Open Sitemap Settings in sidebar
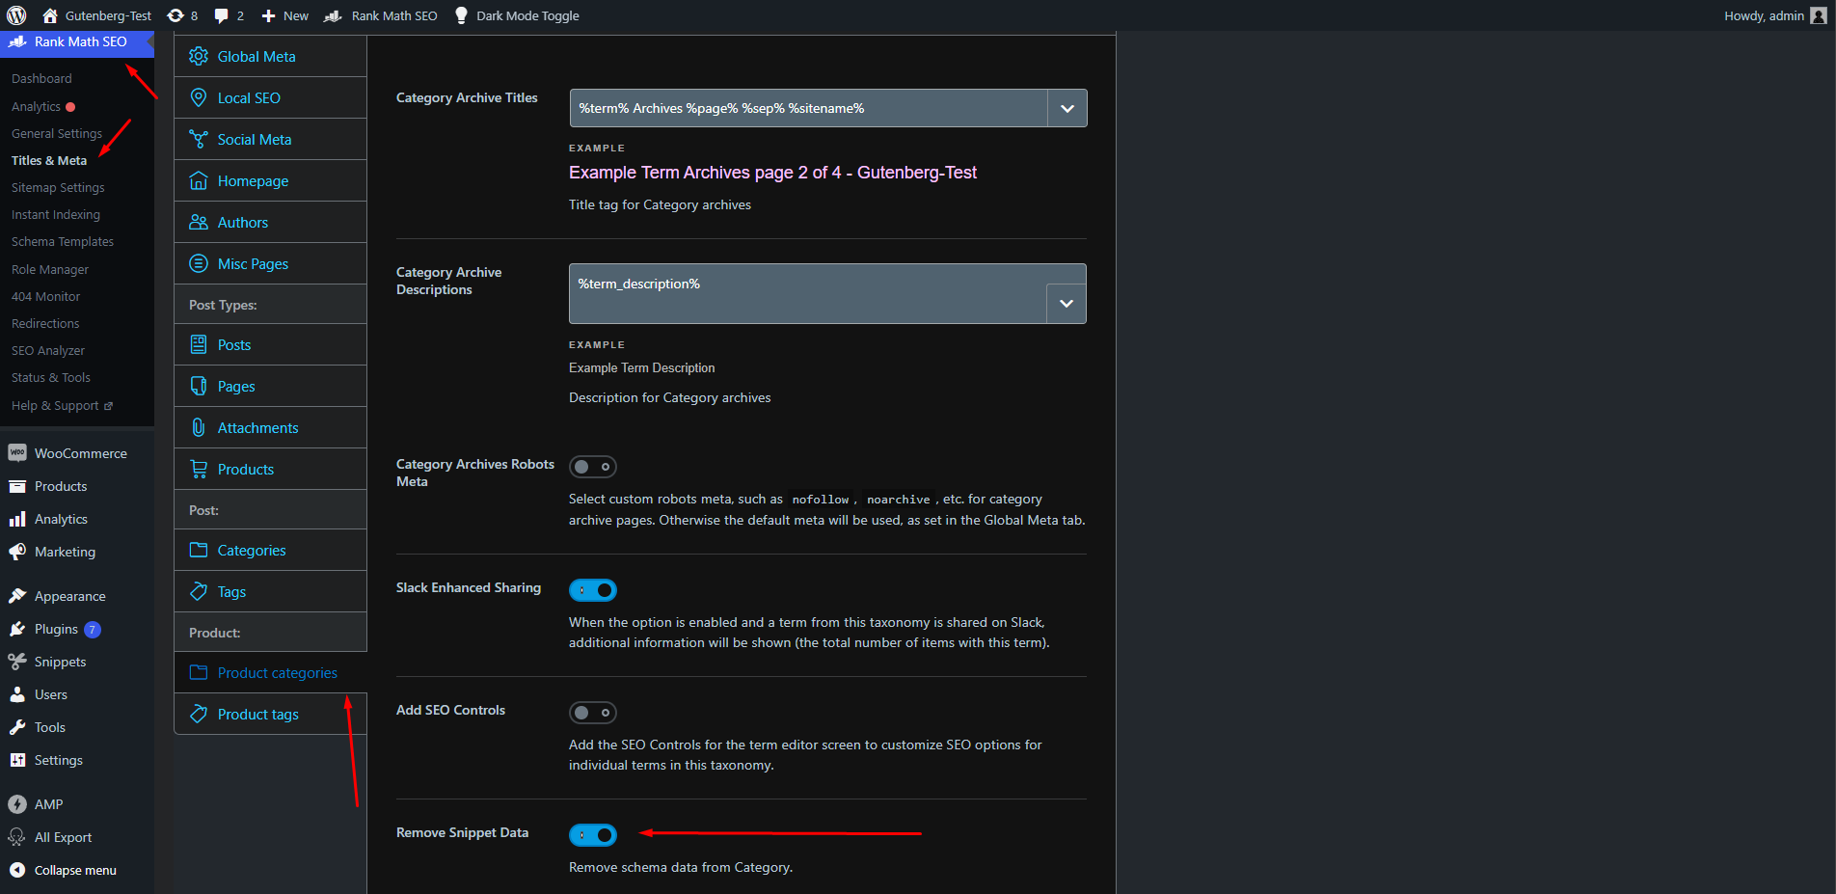 [x=58, y=188]
